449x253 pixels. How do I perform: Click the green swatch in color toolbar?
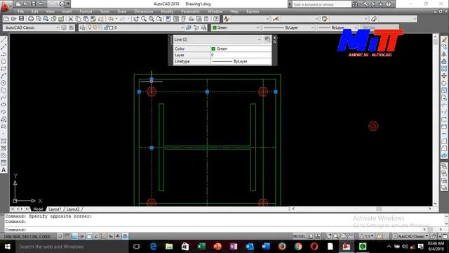pos(215,27)
